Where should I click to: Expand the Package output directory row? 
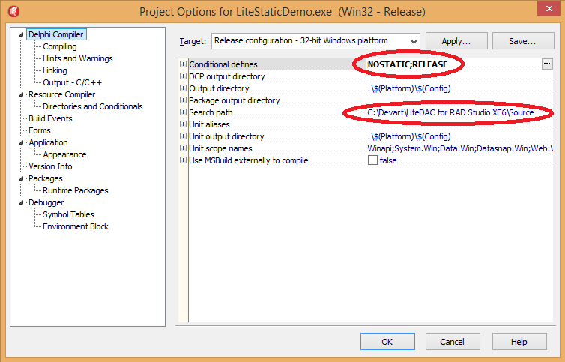tap(183, 100)
